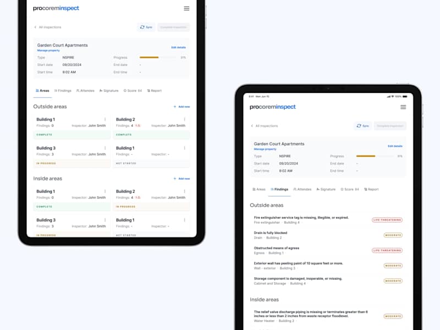Open outside Building 3 in-progress card

tap(72, 156)
